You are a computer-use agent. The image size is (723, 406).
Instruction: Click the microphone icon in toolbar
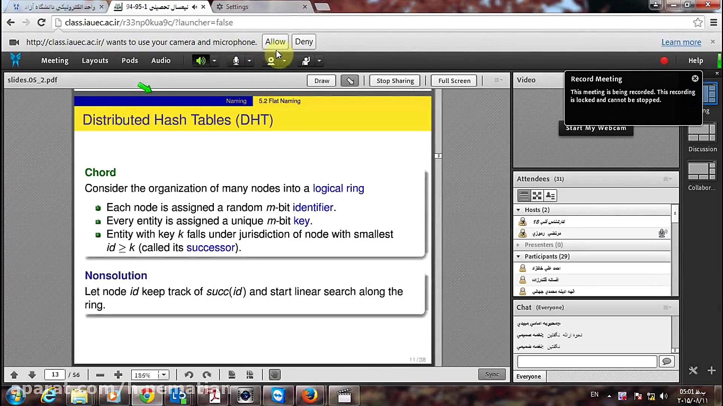tap(236, 61)
